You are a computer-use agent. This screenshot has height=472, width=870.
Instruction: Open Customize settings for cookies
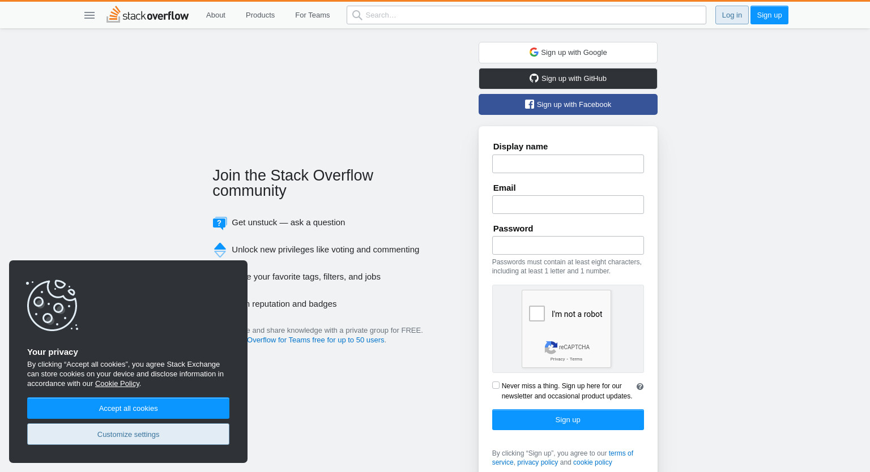point(128,434)
